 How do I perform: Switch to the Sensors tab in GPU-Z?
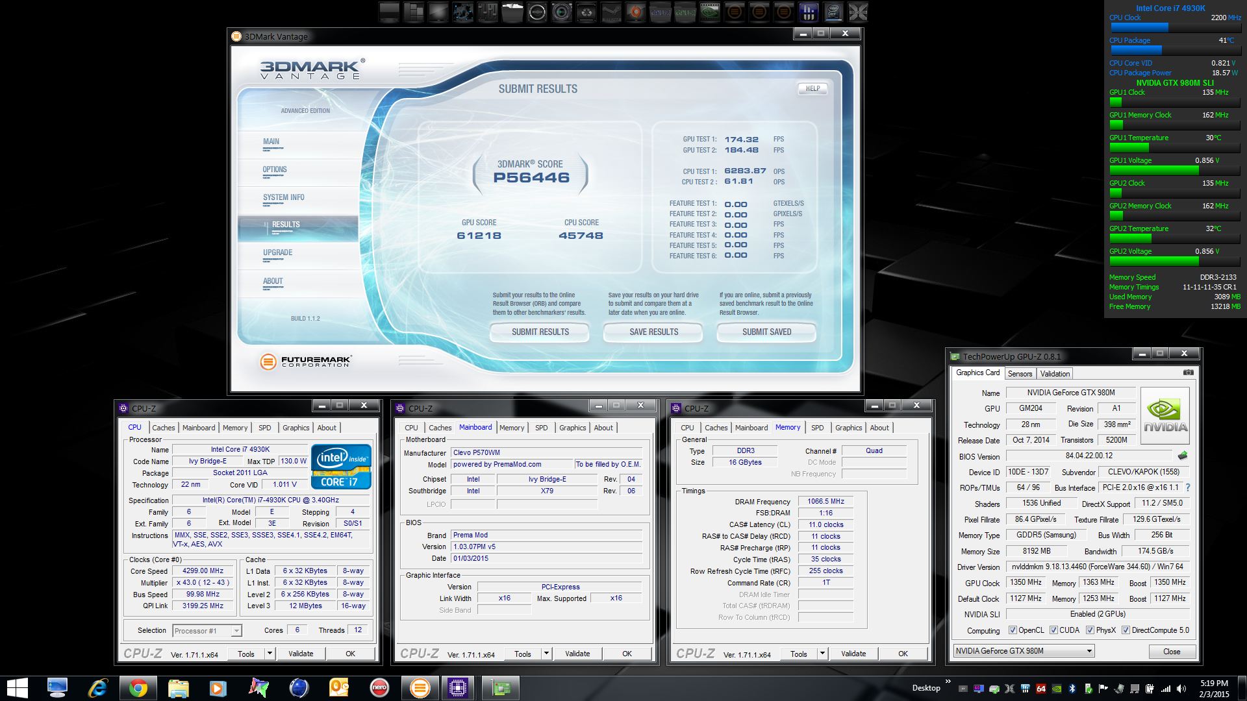click(x=1020, y=374)
